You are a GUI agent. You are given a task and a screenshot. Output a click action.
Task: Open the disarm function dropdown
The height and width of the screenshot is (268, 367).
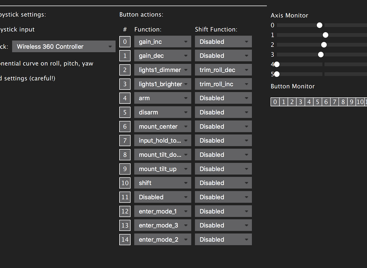163,112
